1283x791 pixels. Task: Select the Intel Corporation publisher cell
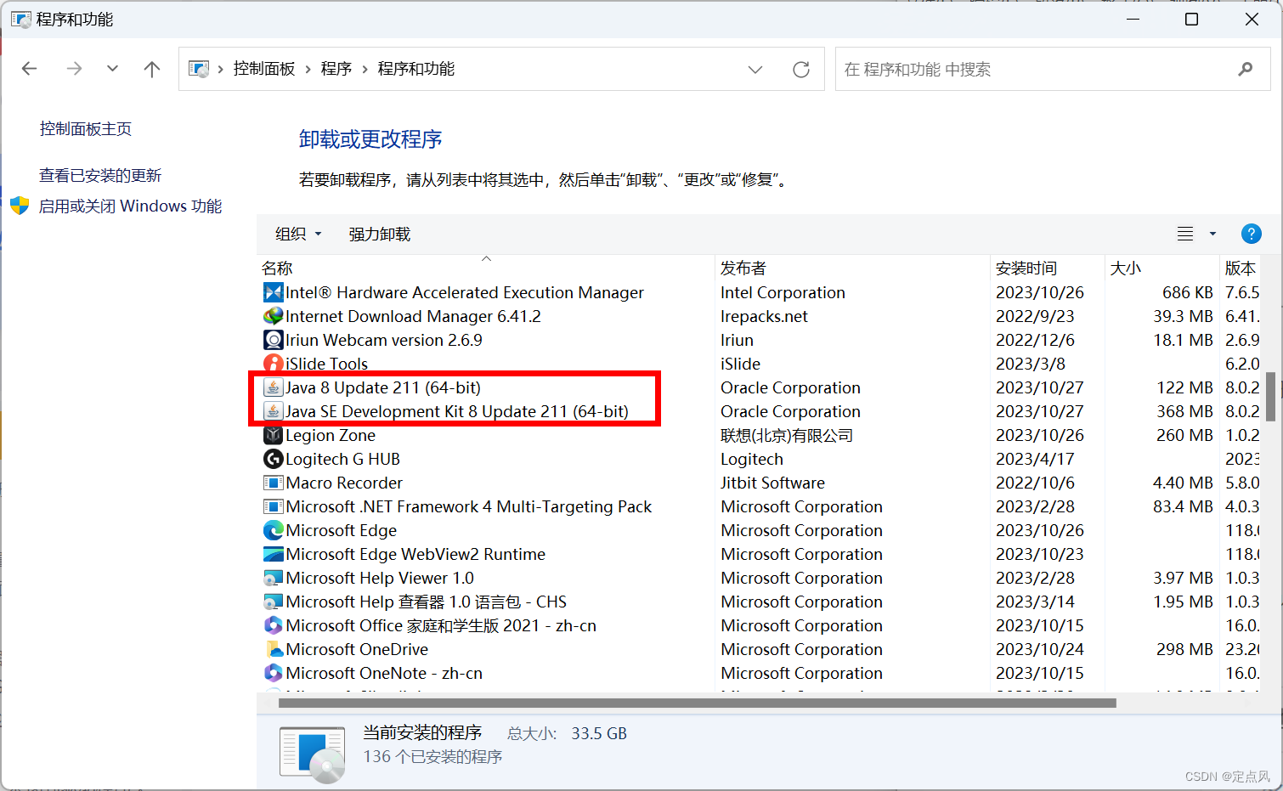783,293
